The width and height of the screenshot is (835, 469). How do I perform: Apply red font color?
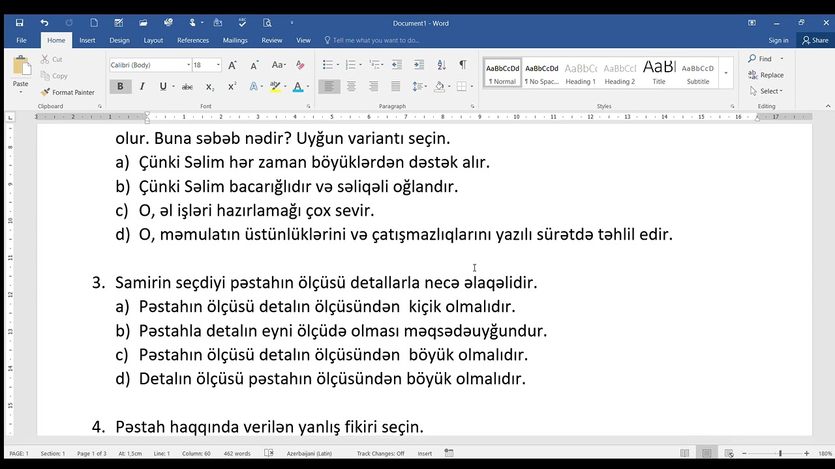tap(297, 87)
